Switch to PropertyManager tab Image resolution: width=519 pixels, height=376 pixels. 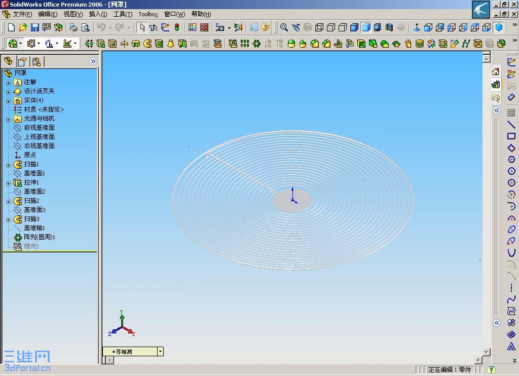22,61
